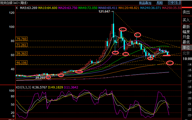This screenshot has height=120, width=192.
Task: Click the 卖出 sell row
Action: (187, 12)
